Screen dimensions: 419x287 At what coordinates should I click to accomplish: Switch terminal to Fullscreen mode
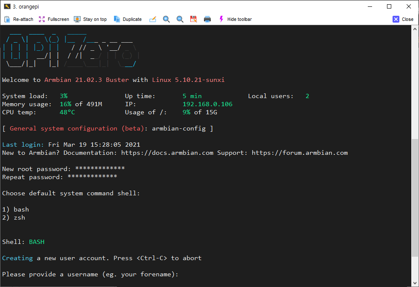click(x=54, y=19)
